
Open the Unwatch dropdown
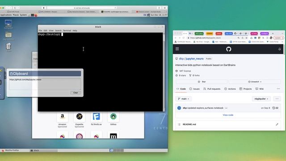(255, 81)
